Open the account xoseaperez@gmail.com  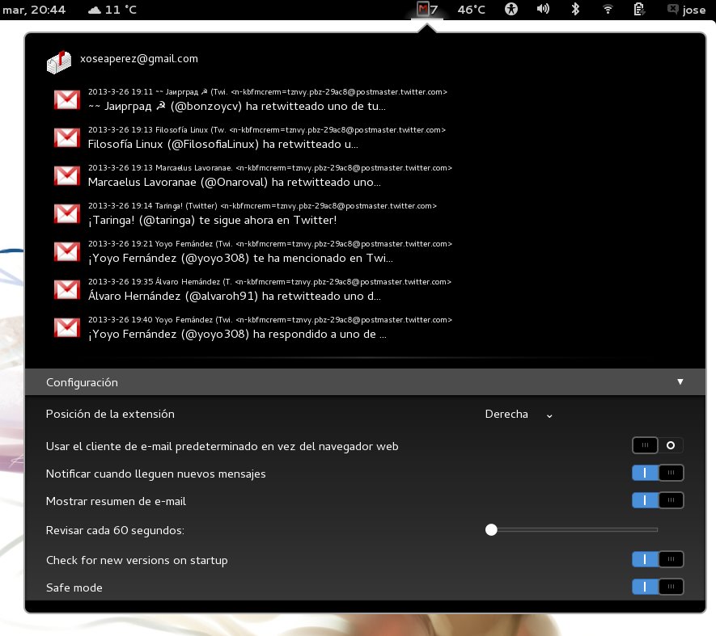139,59
